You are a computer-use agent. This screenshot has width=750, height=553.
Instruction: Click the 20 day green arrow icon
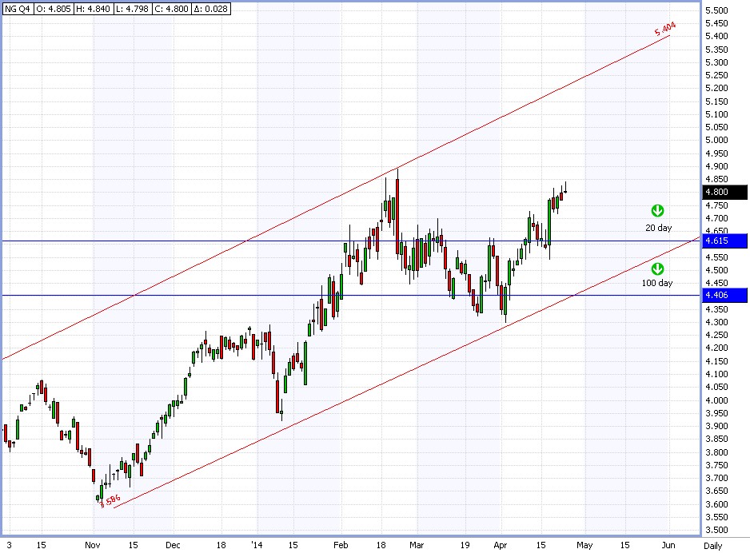[x=657, y=211]
